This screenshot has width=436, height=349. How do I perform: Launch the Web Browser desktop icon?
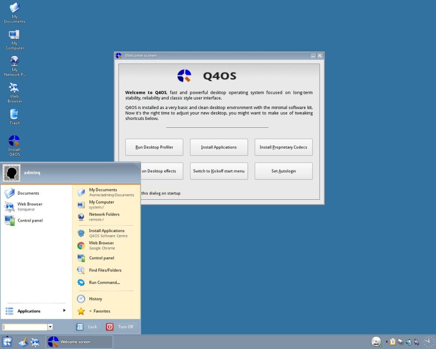14,92
